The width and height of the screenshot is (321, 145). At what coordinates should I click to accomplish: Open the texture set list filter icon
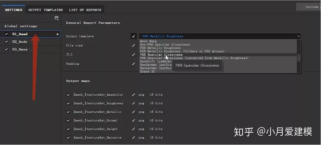tap(56, 18)
